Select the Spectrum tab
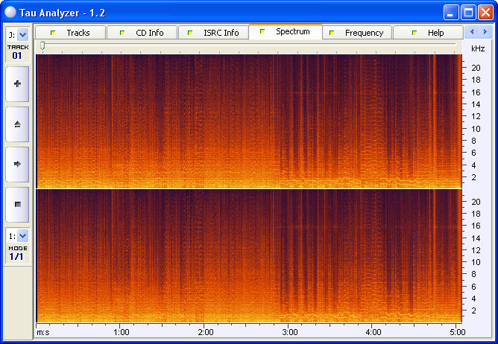498x344 pixels. point(286,32)
